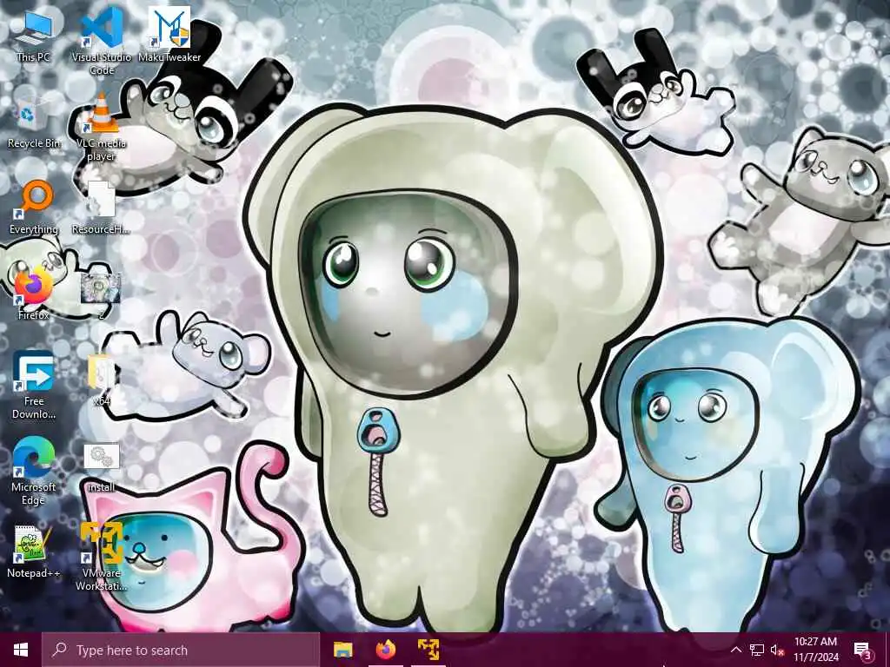The width and height of the screenshot is (890, 667).
Task: Open the Windows Start menu
Action: [21, 650]
